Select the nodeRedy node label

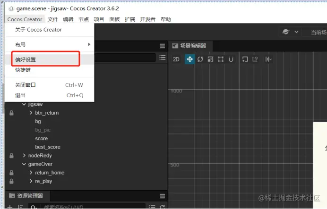(x=40, y=156)
